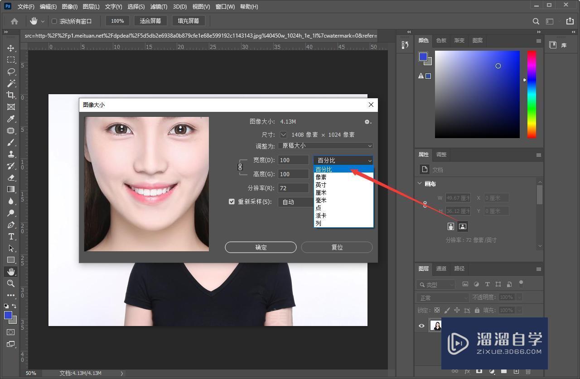Switch to the 通道 tab

tap(441, 269)
